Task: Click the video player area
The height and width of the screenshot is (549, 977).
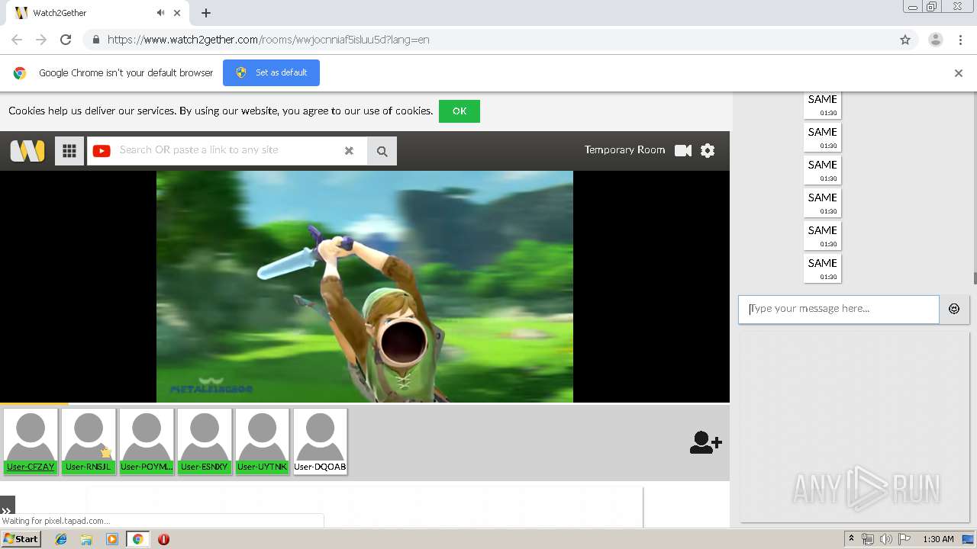Action: (365, 286)
